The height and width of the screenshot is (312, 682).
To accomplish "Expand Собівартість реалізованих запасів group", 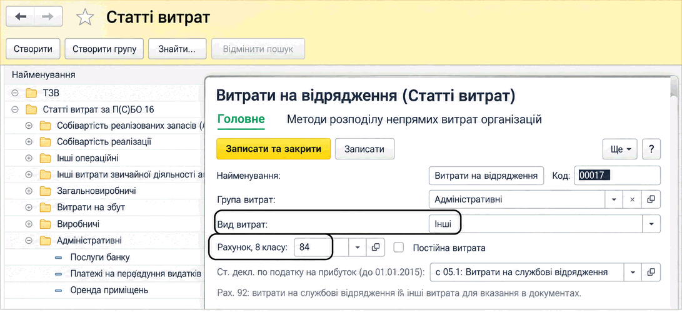I will pos(29,126).
